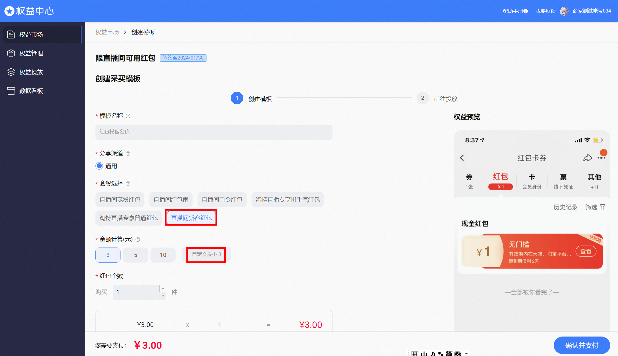Screen dimensions: 618x356
Task: Click the 购买 quantity input field
Action: click(136, 292)
